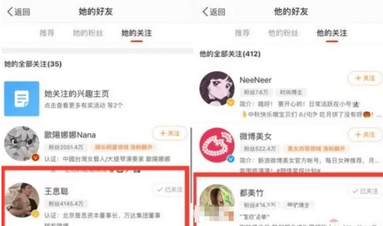383x226 pixels.
Task: Go back from 她的好友 page
Action: click(19, 12)
